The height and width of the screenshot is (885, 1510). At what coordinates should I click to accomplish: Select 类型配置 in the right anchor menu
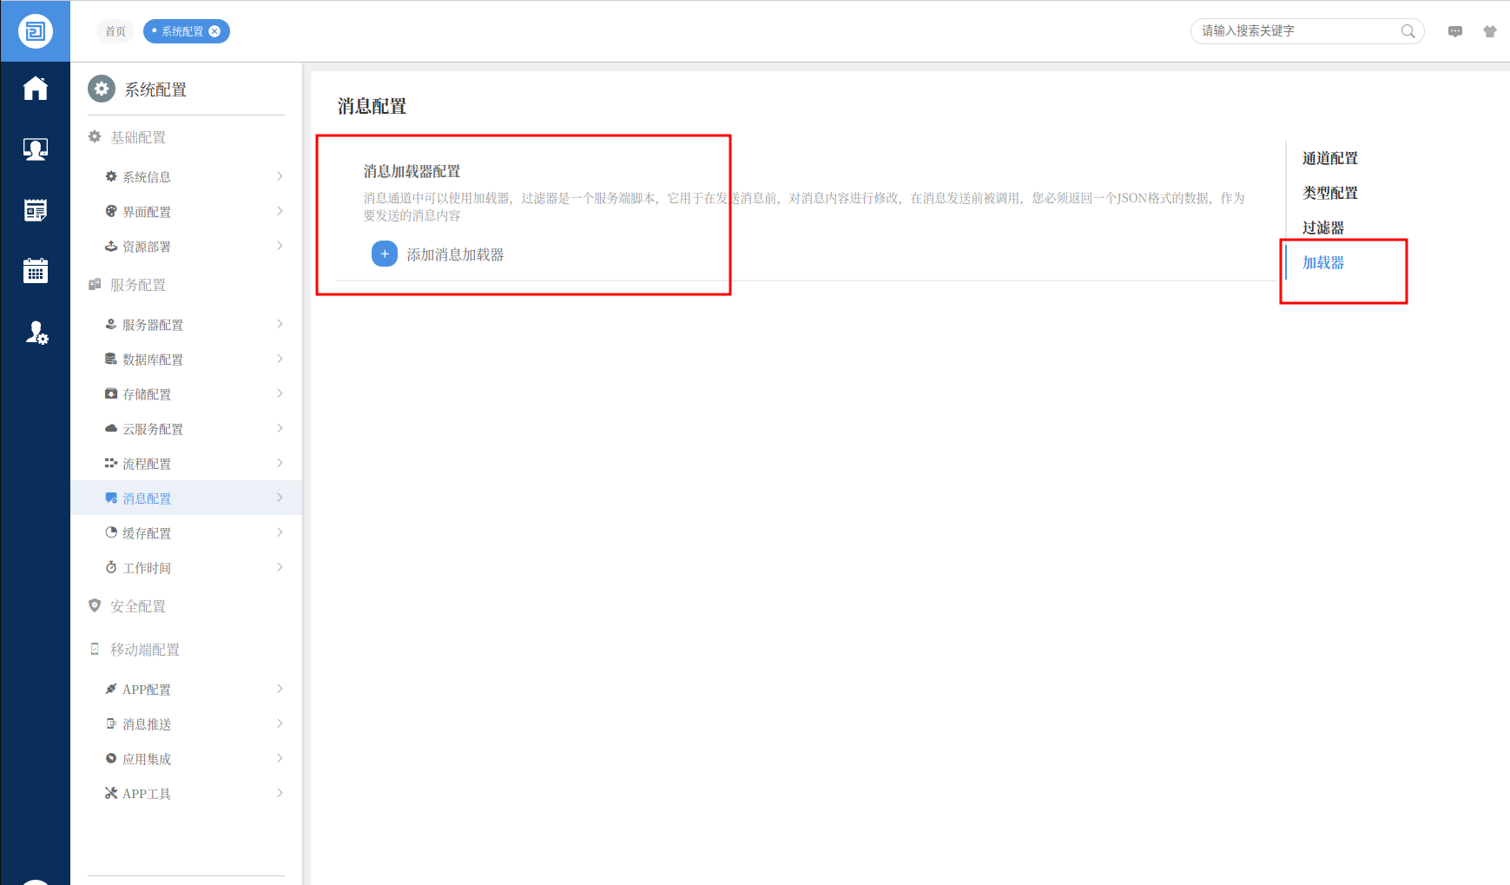click(1329, 193)
